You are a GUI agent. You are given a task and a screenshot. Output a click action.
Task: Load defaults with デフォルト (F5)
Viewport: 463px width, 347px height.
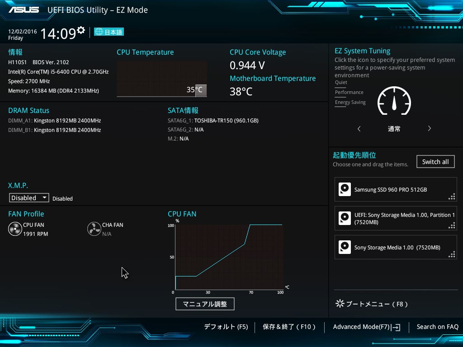point(226,327)
